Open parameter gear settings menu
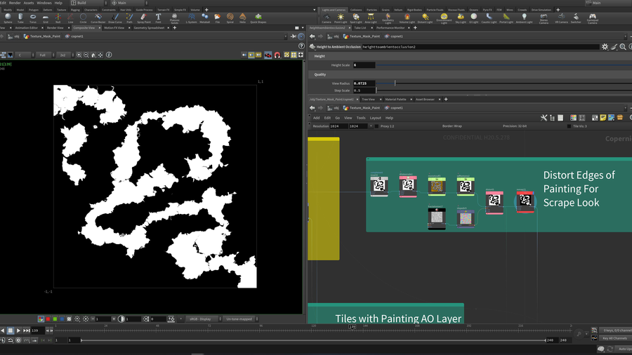The image size is (632, 355). click(x=605, y=46)
